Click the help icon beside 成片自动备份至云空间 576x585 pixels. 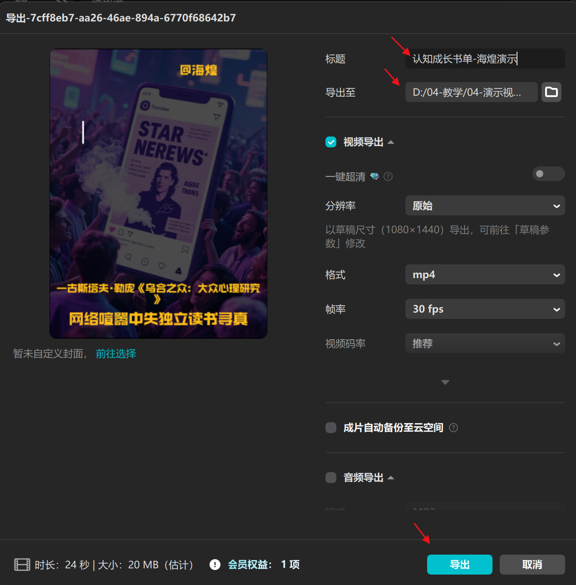tap(453, 428)
